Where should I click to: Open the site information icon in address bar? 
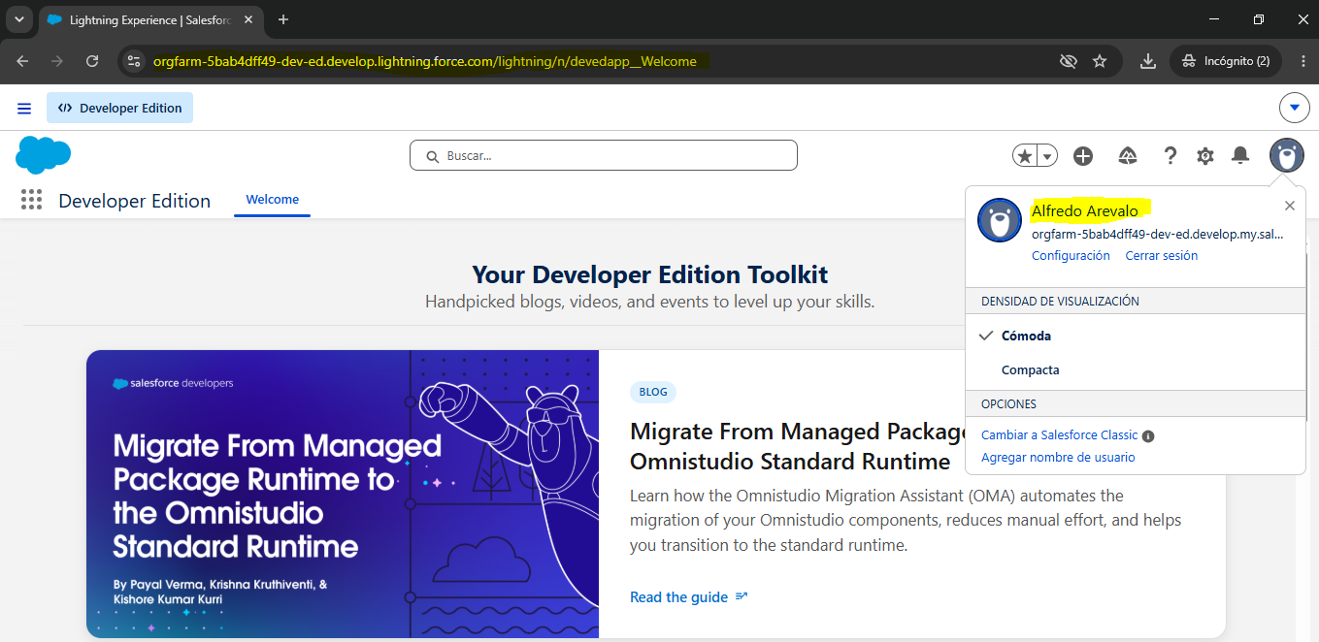tap(134, 61)
